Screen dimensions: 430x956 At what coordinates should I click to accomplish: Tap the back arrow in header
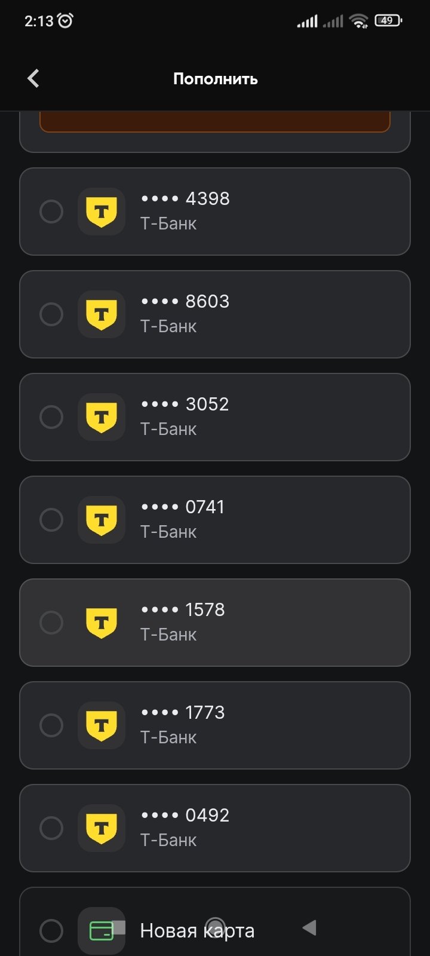(x=33, y=78)
